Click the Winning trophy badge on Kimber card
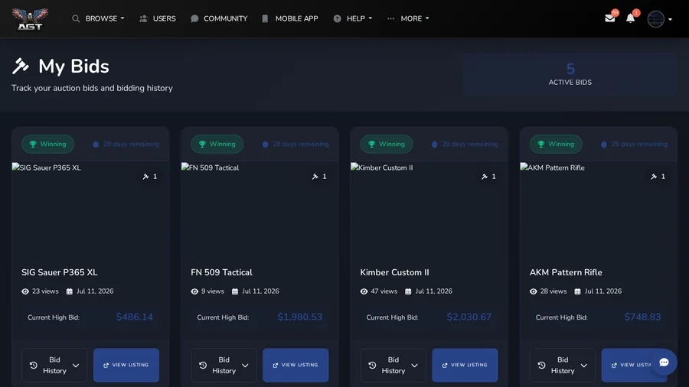The width and height of the screenshot is (689, 387). pos(387,144)
